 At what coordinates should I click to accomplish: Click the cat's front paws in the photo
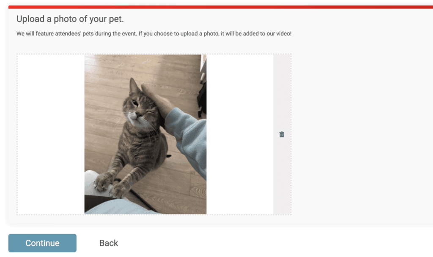point(110,185)
